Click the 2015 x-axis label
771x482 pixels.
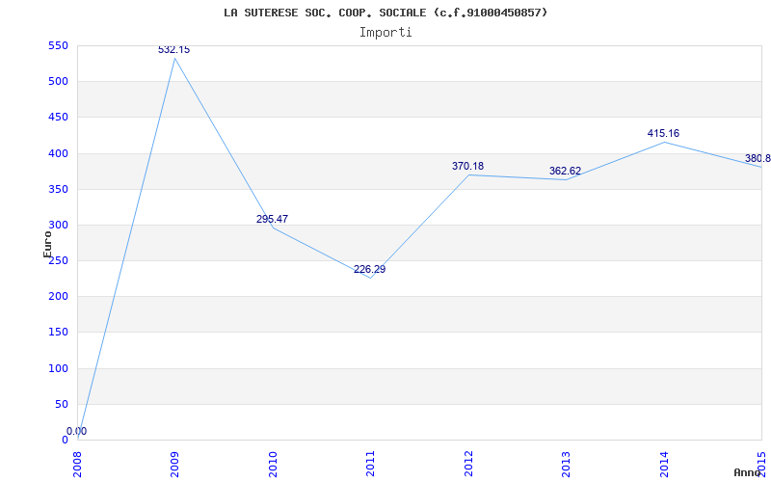[761, 464]
